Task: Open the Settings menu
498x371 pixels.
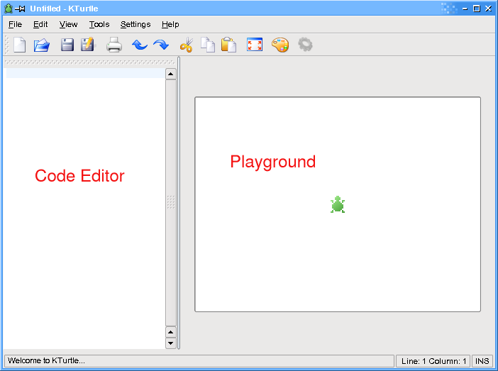Action: coord(135,24)
